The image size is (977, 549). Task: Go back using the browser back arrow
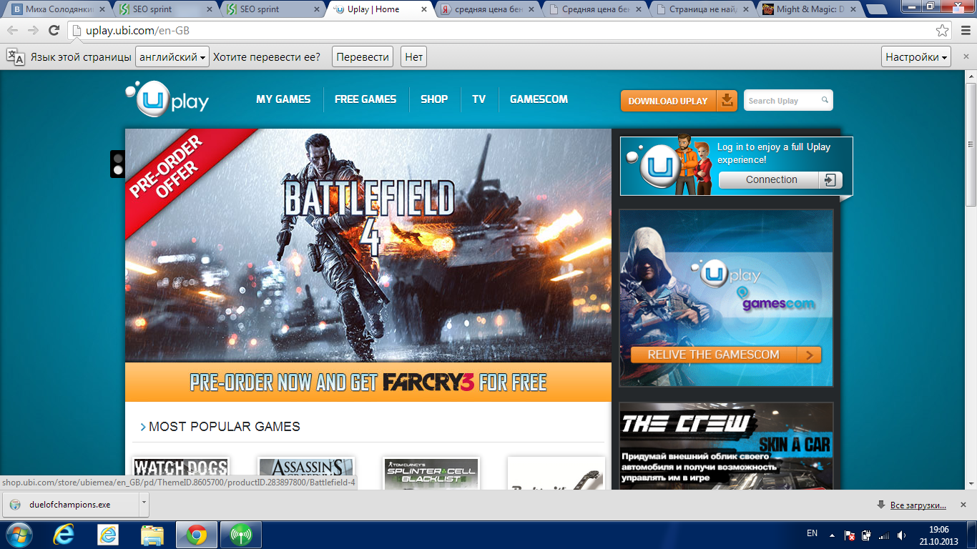13,31
